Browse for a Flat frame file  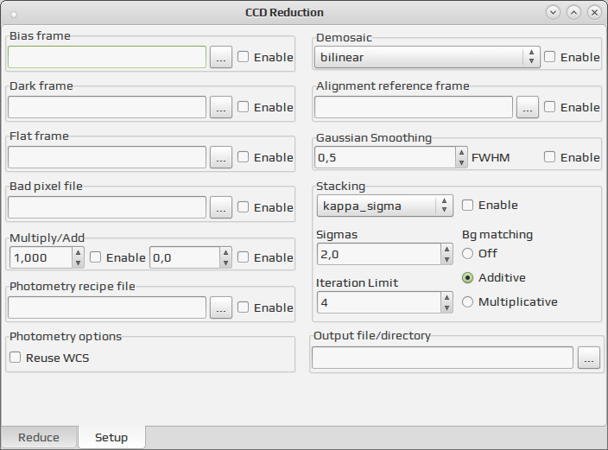coord(221,157)
